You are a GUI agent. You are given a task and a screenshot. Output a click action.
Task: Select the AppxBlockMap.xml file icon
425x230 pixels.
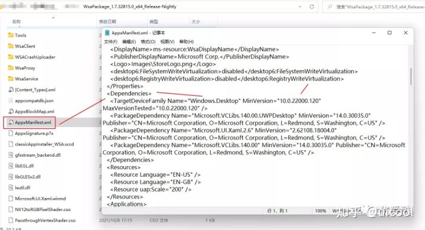point(11,111)
